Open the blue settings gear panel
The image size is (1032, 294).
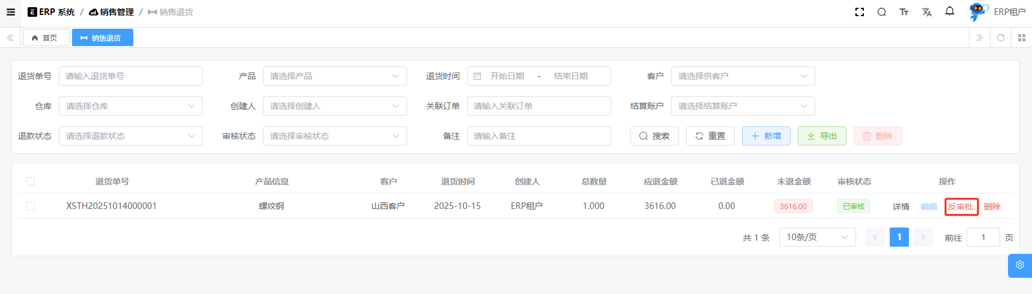tap(1019, 265)
